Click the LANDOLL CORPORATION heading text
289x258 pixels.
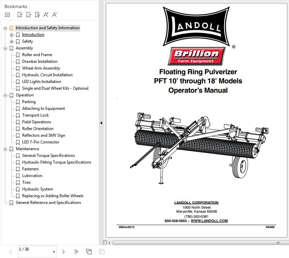pos(197,203)
